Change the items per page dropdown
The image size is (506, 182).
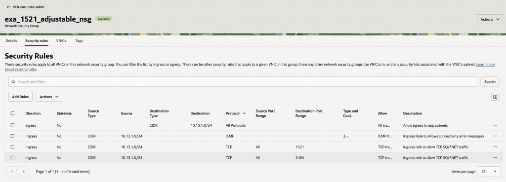[489, 172]
